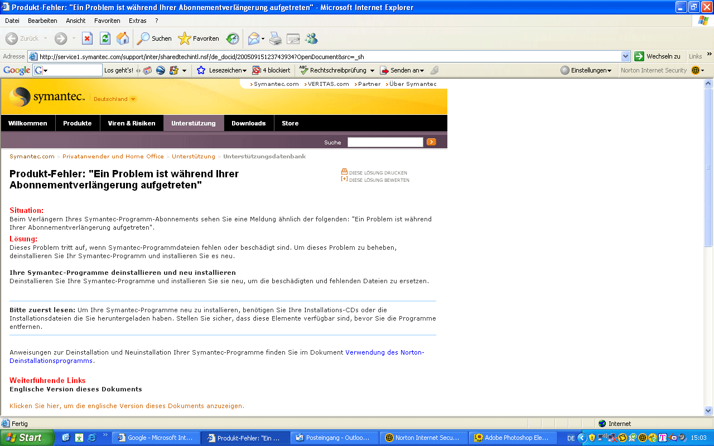Click the Mail envelope icon
This screenshot has height=446, width=714.
[x=254, y=38]
